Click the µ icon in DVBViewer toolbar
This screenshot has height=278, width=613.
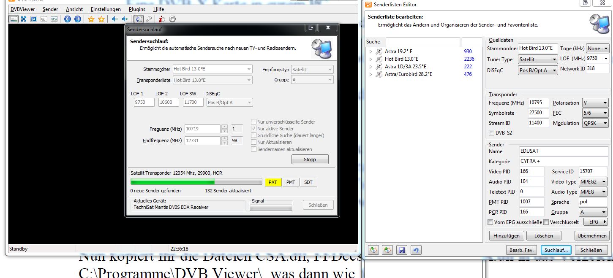point(33,19)
